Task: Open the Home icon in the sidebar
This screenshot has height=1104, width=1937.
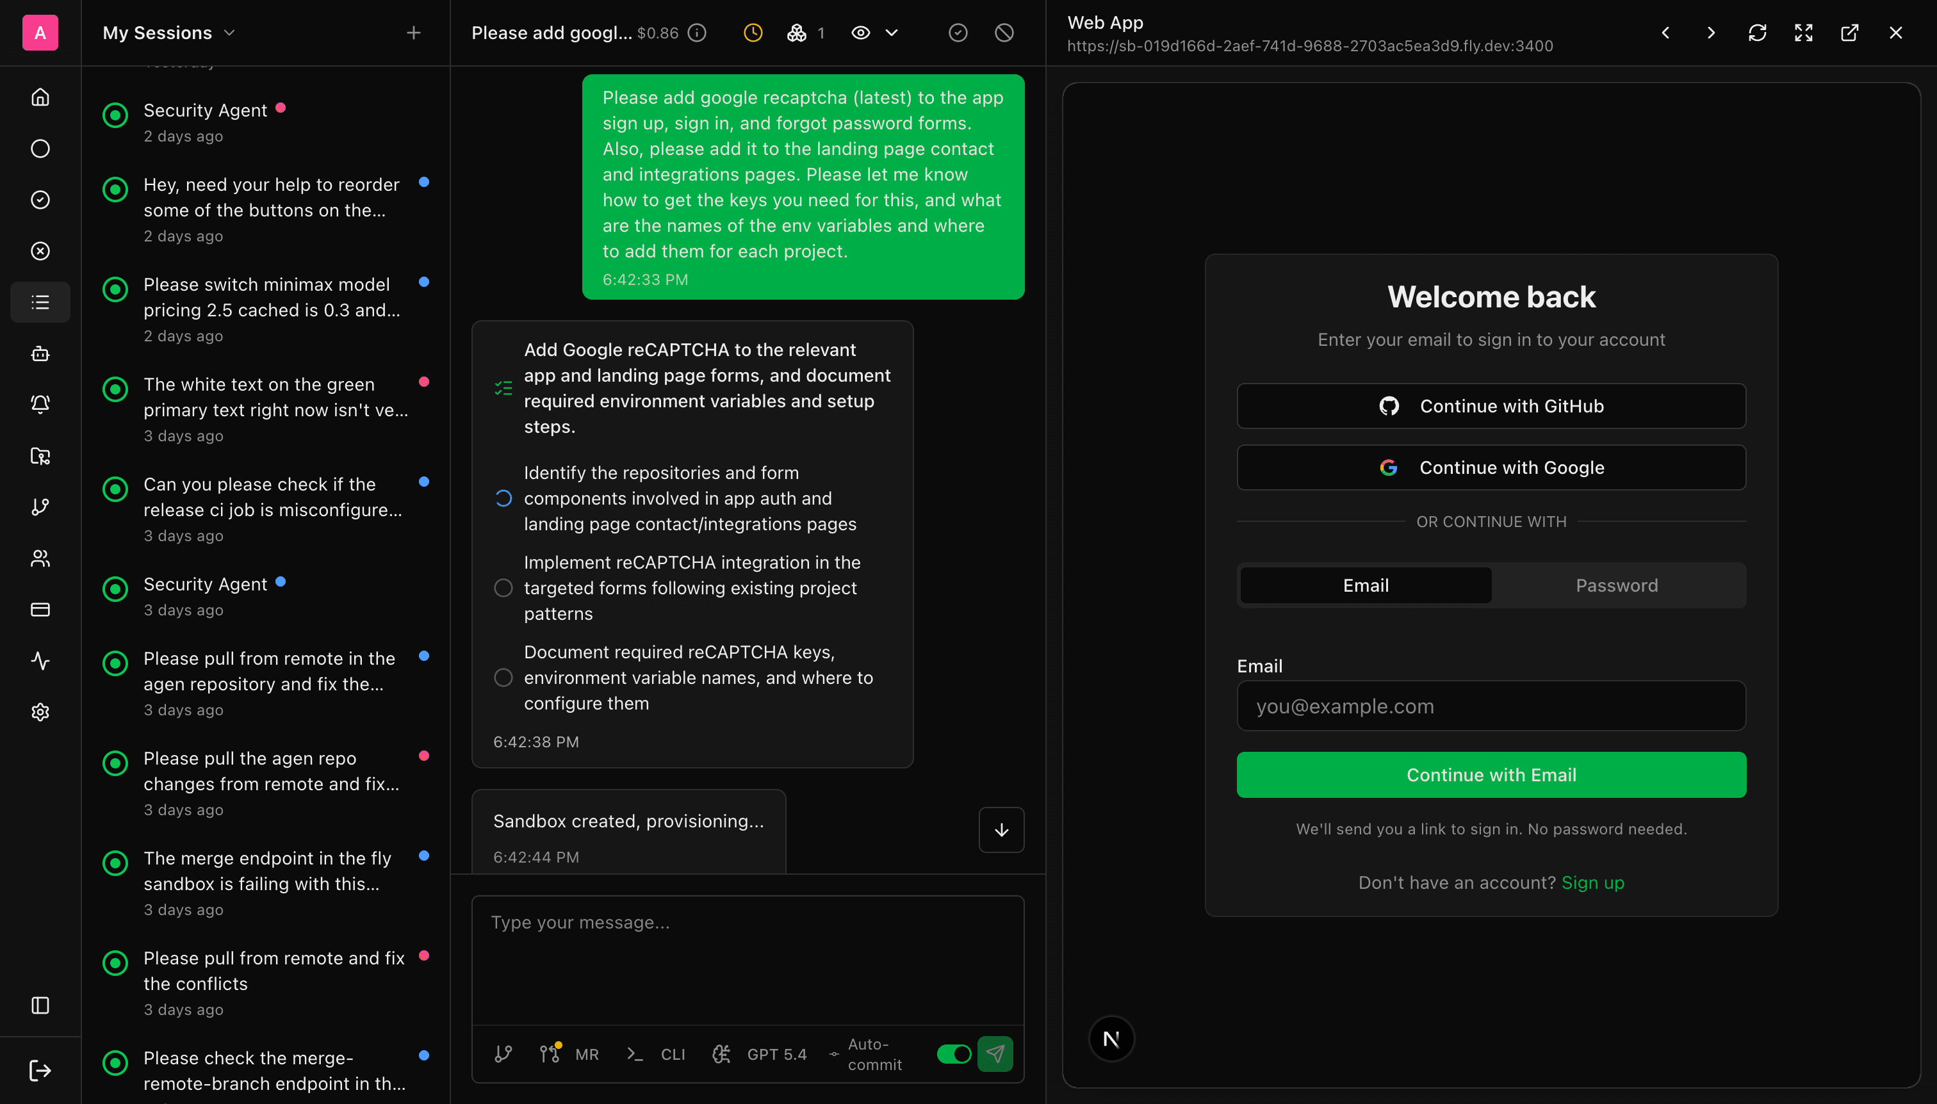Action: pyautogui.click(x=40, y=97)
